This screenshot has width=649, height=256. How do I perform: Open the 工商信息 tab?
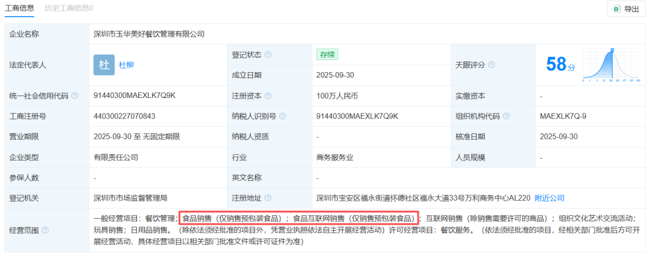click(x=19, y=8)
